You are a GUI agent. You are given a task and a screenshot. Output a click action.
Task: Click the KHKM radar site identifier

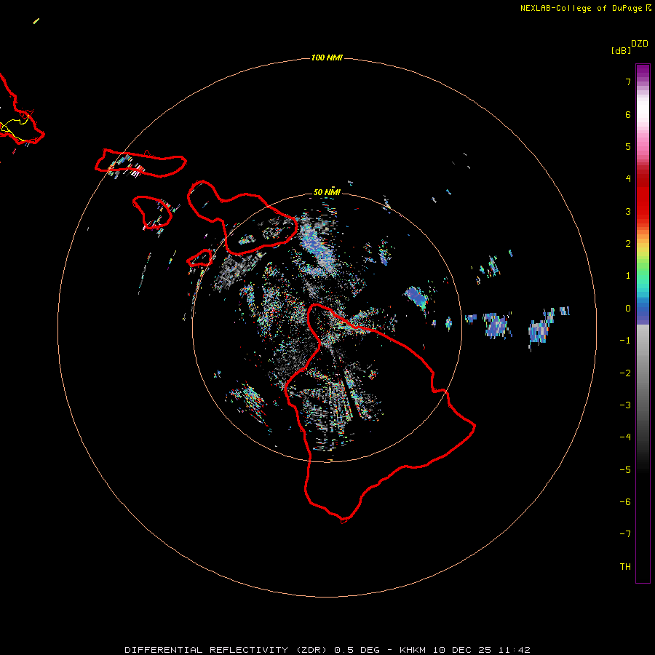[413, 650]
